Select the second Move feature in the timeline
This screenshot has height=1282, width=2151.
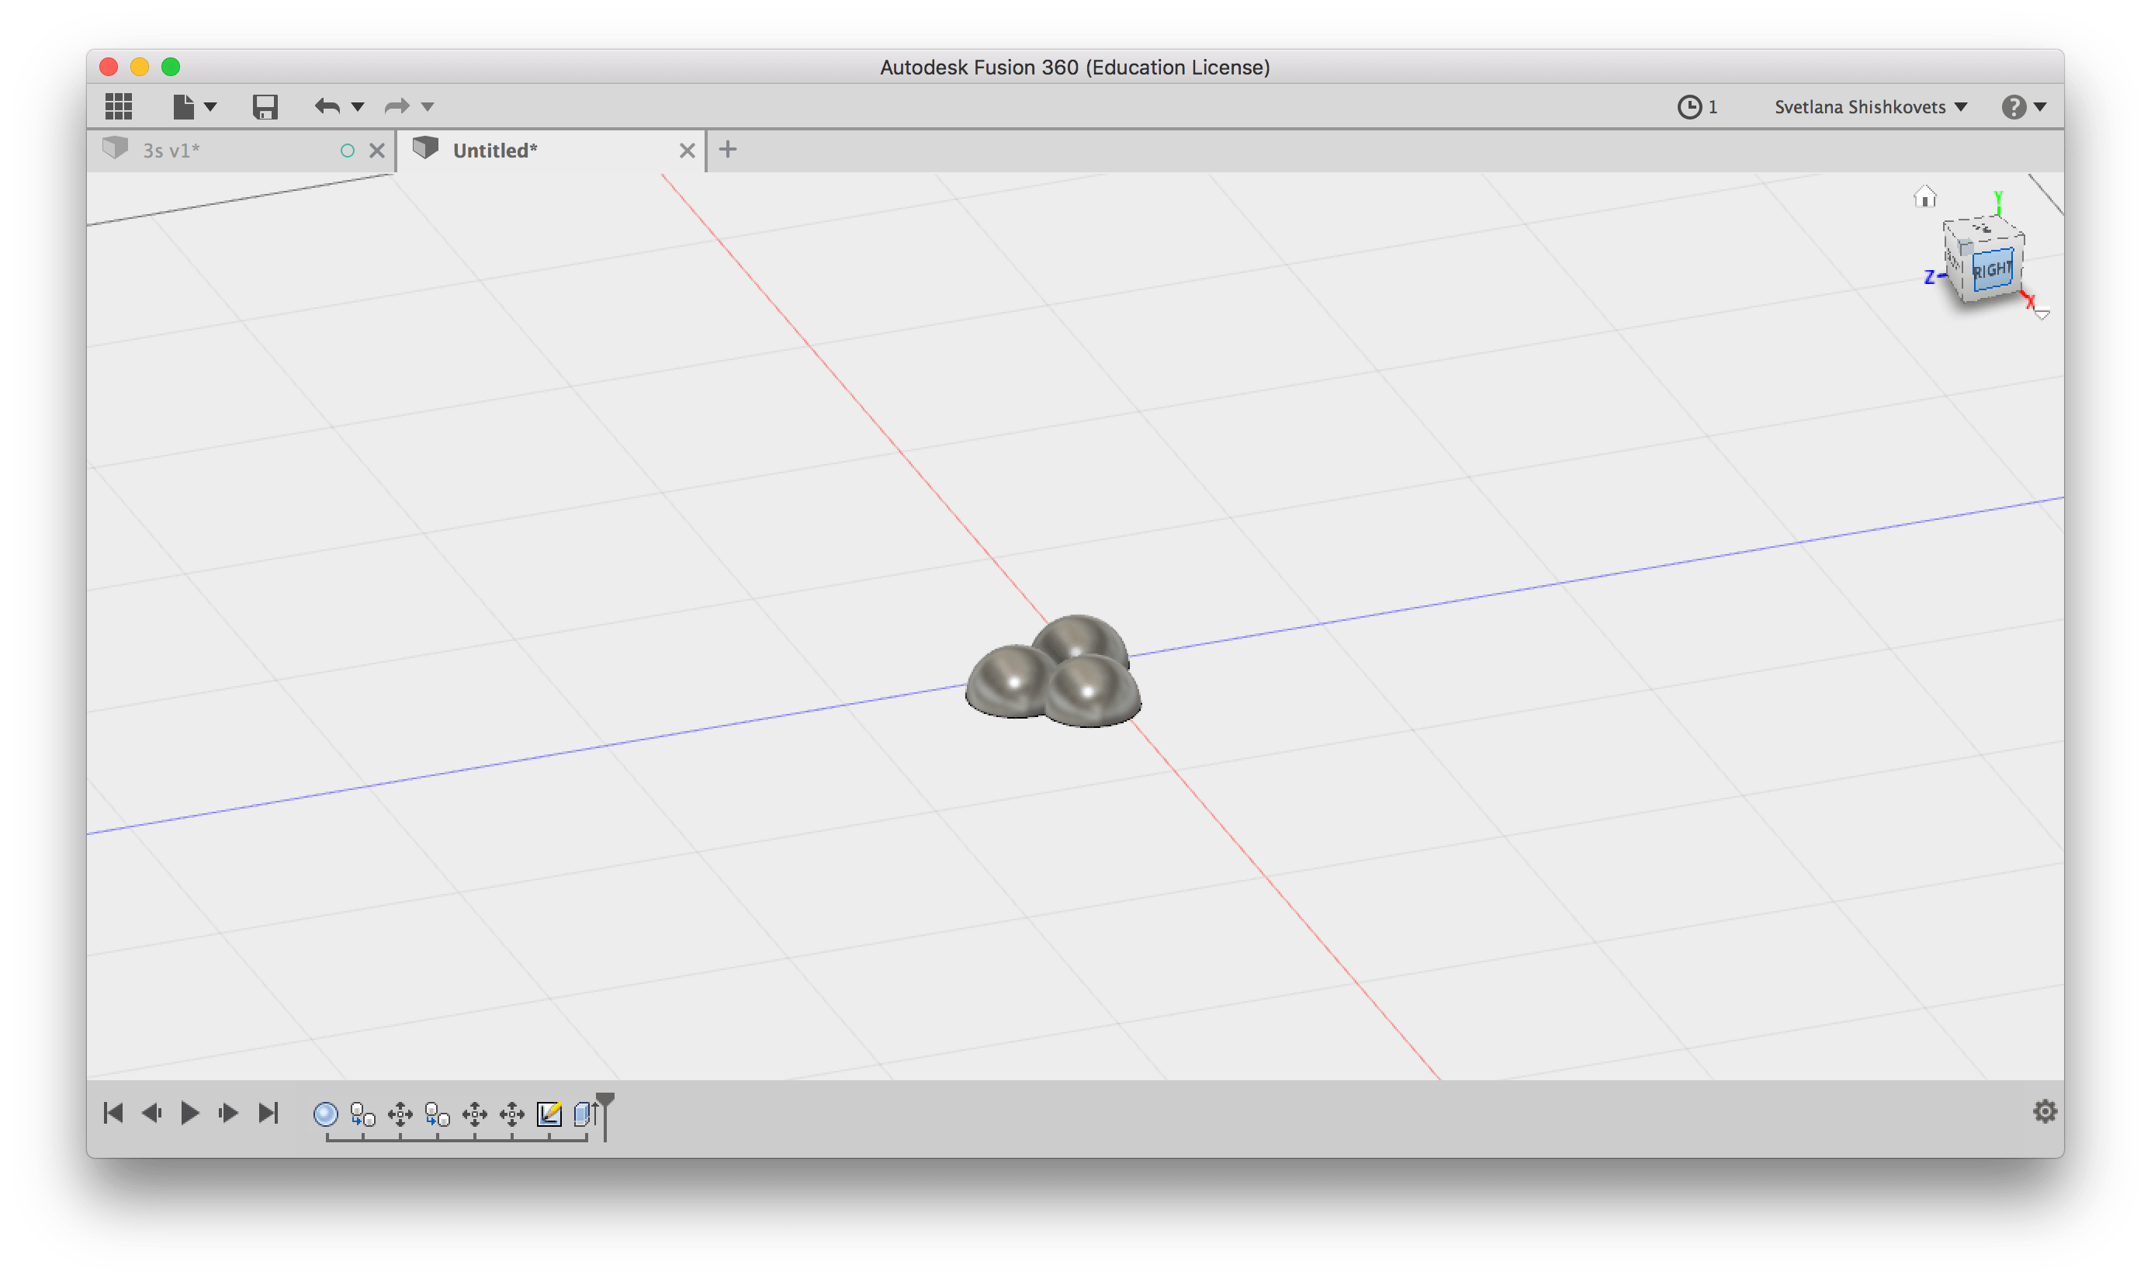click(474, 1114)
